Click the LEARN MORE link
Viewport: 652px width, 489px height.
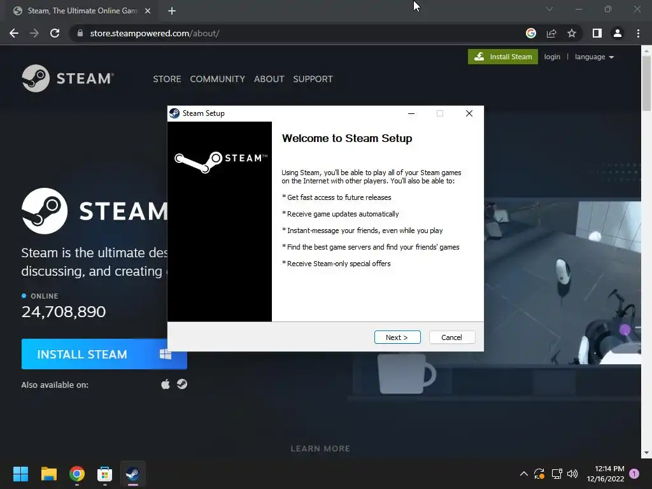point(320,448)
